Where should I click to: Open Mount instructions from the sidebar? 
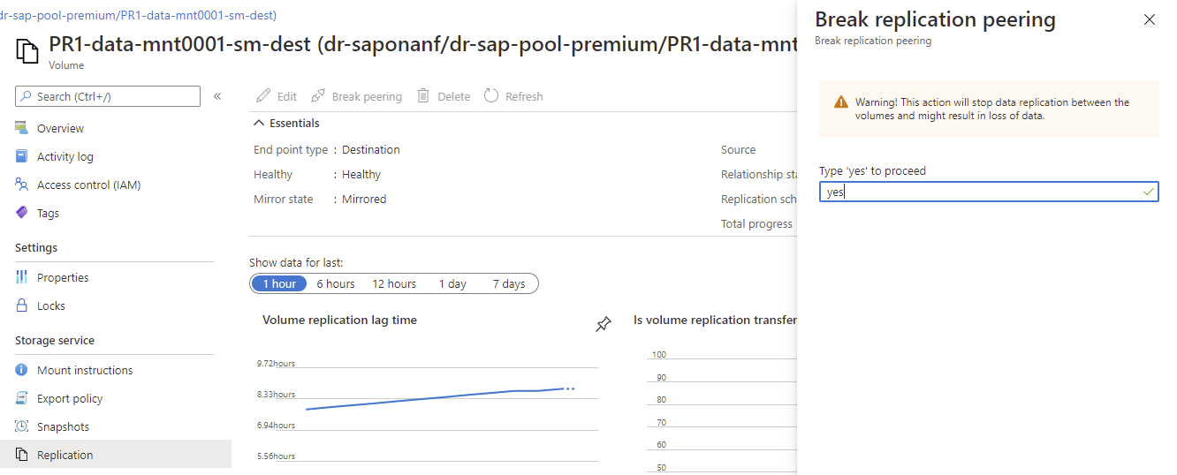click(85, 370)
